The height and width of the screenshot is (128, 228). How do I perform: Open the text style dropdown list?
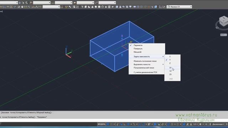[42, 2]
